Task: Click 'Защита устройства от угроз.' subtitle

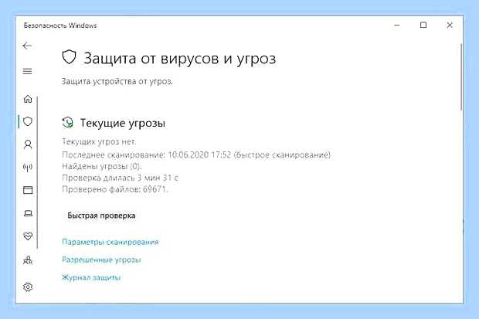Action: point(117,82)
